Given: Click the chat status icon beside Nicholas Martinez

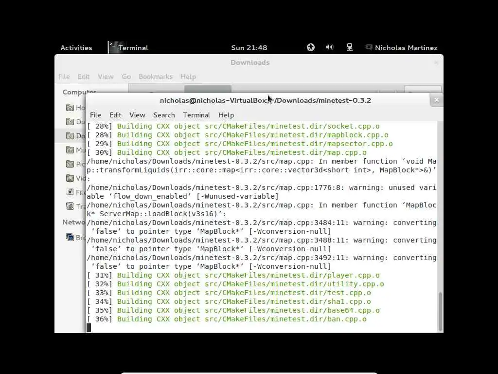Looking at the screenshot, I should click(x=369, y=47).
